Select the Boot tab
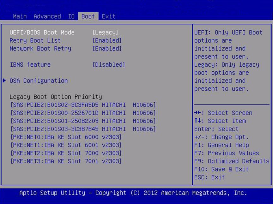Image resolution: width=273 pixels, height=204 pixels. 88,16
